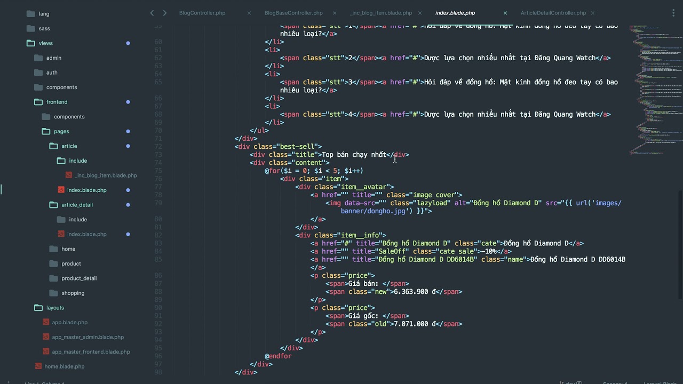Go forward using the right navigation arrow

click(x=164, y=13)
